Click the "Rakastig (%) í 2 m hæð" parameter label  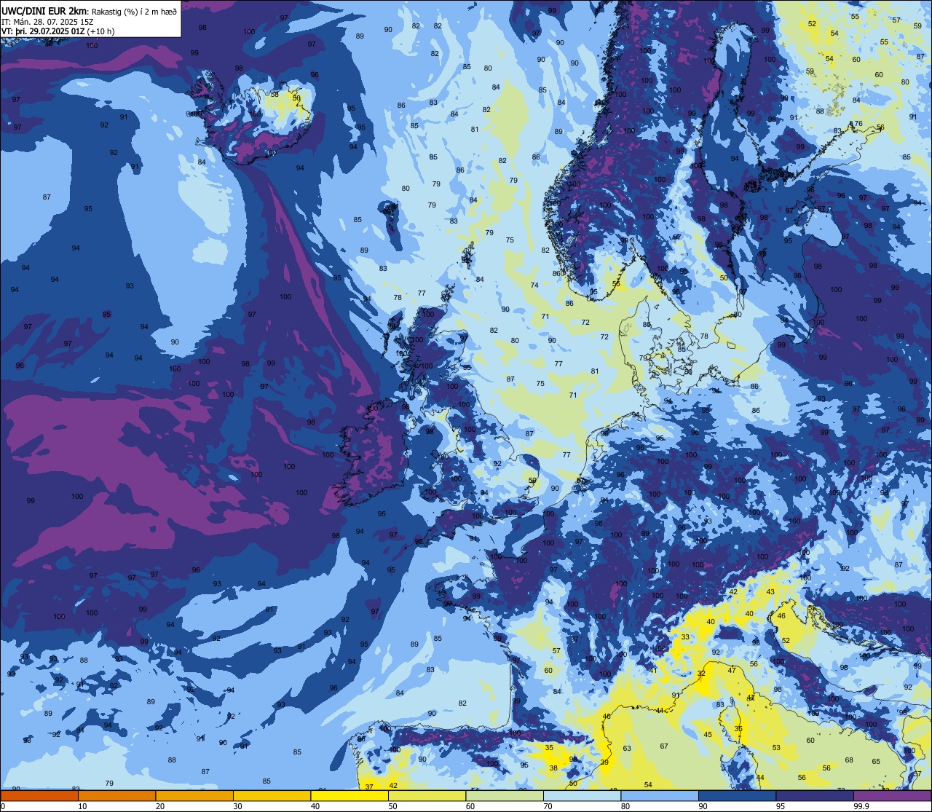(x=134, y=11)
